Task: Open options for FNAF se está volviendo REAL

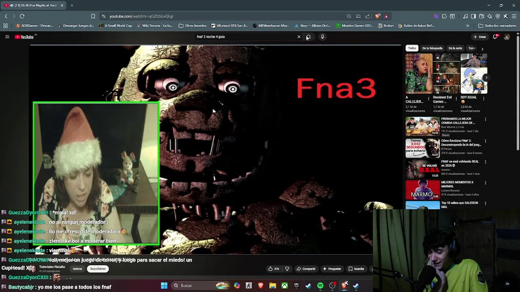Action: (x=485, y=162)
